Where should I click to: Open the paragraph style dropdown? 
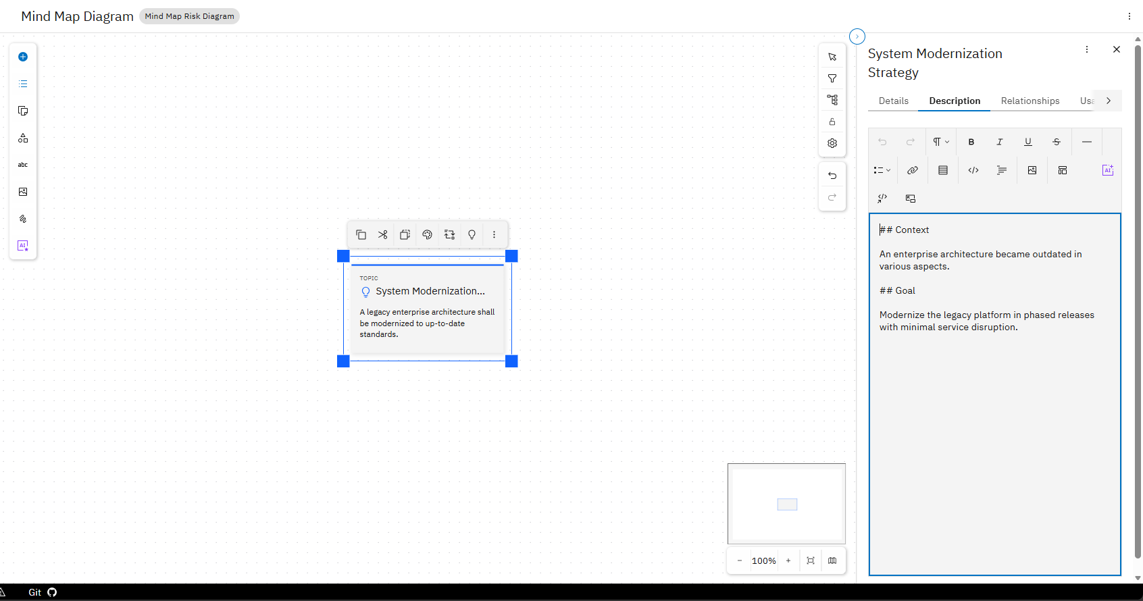click(x=941, y=142)
